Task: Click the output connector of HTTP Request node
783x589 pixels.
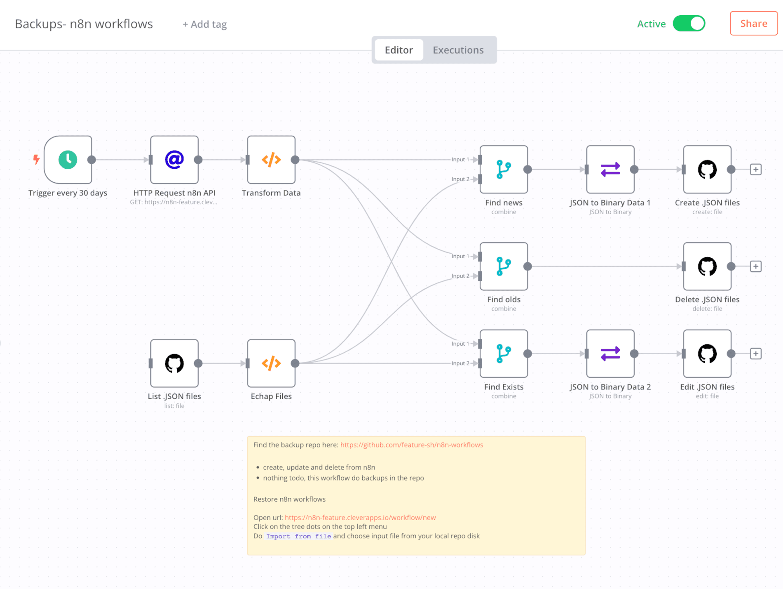Action: click(198, 160)
